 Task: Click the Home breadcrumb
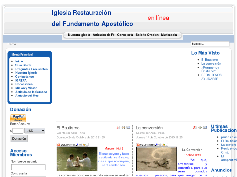click(12, 44)
